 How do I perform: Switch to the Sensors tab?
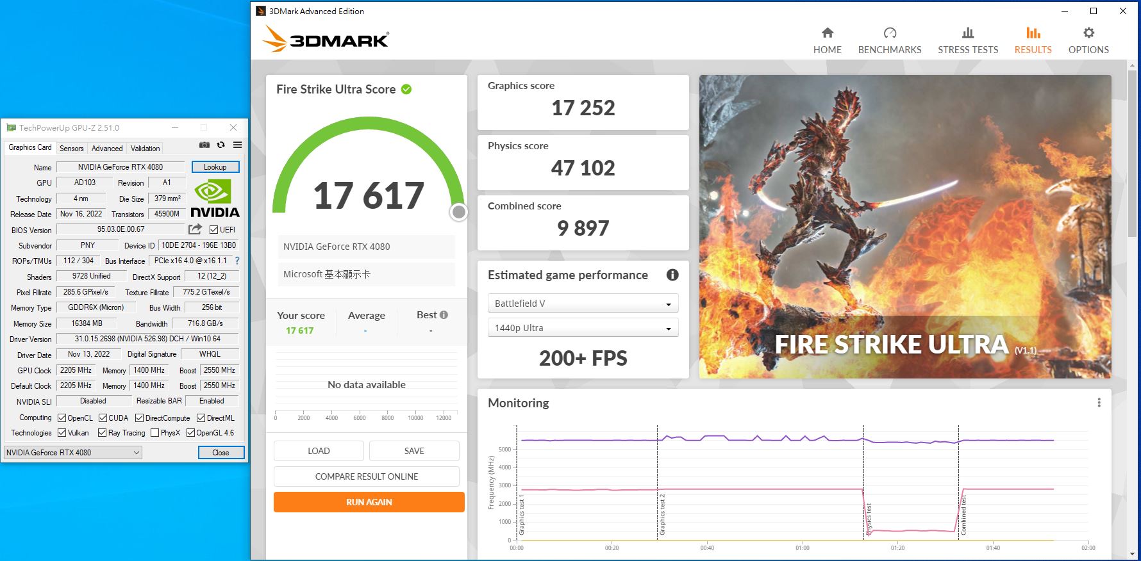click(72, 148)
